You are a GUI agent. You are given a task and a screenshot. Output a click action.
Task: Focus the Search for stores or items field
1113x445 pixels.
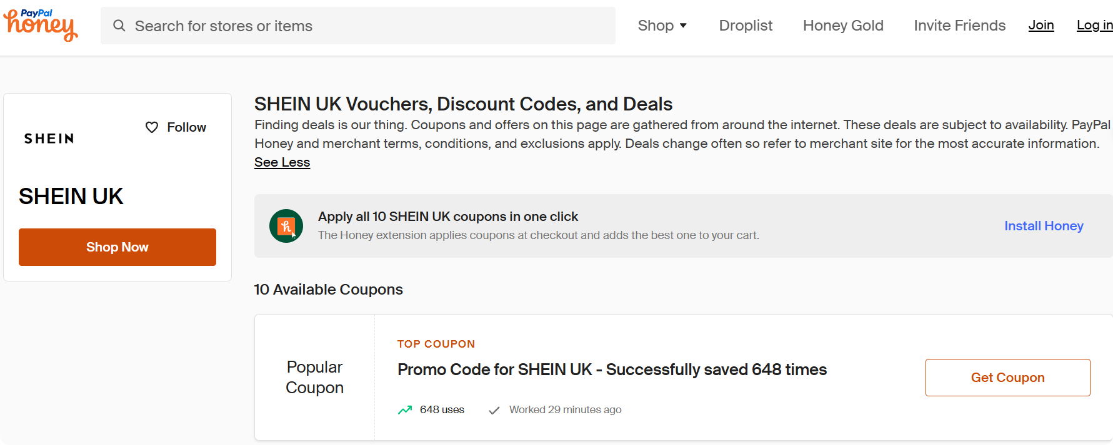pyautogui.click(x=358, y=26)
